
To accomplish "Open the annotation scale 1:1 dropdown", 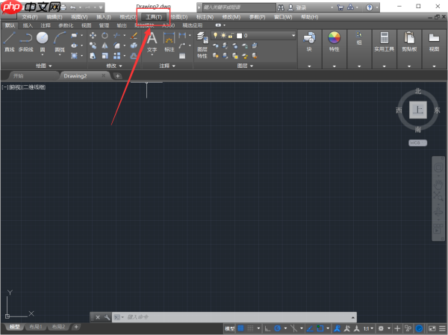I will pyautogui.click(x=368, y=328).
